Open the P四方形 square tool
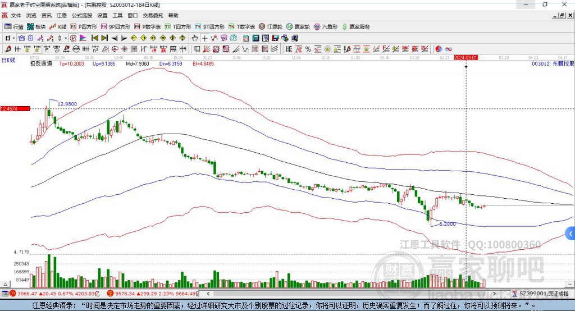Image resolution: width=575 pixels, height=311 pixels. point(84,27)
